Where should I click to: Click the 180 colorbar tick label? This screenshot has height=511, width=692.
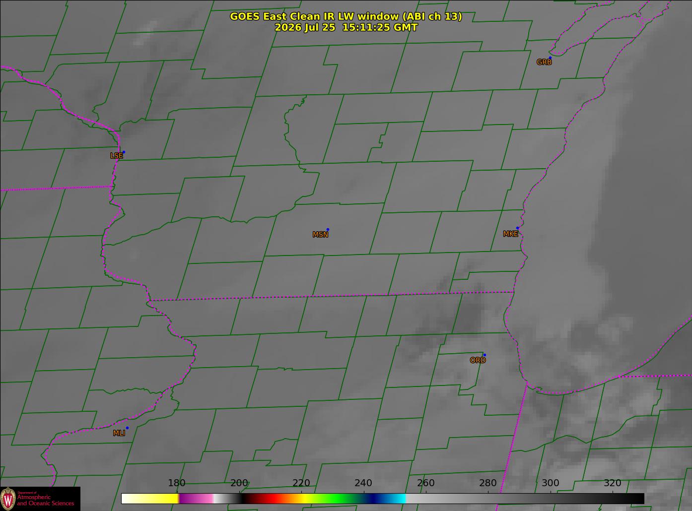pyautogui.click(x=177, y=483)
